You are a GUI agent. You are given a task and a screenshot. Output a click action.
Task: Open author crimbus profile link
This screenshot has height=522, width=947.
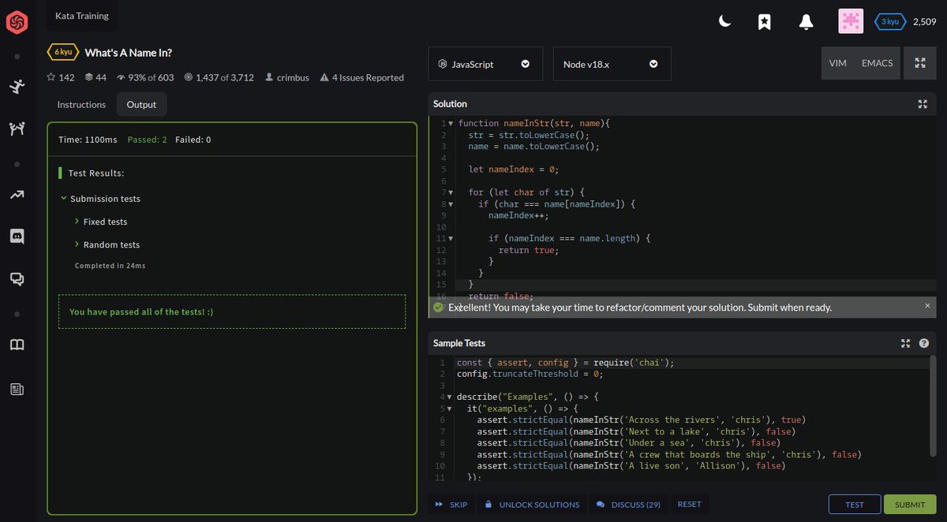click(287, 77)
